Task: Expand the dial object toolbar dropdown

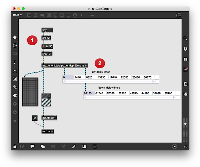Action: (75, 15)
